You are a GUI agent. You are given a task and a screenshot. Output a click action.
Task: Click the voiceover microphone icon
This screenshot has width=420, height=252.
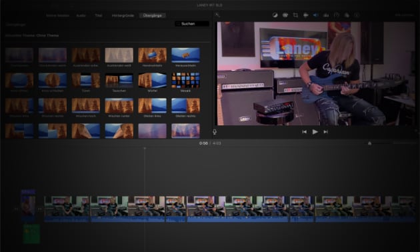[215, 132]
